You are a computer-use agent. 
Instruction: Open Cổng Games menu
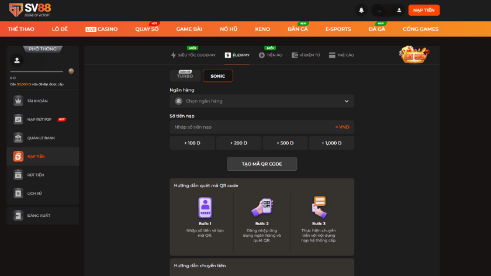(x=420, y=29)
